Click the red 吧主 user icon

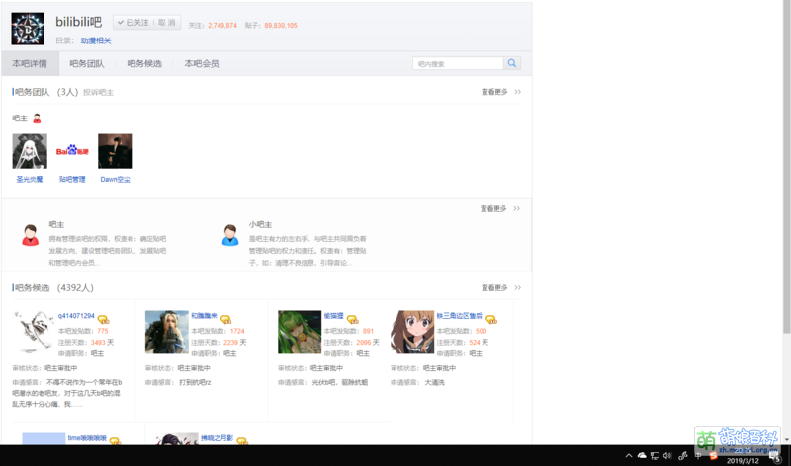click(30, 235)
